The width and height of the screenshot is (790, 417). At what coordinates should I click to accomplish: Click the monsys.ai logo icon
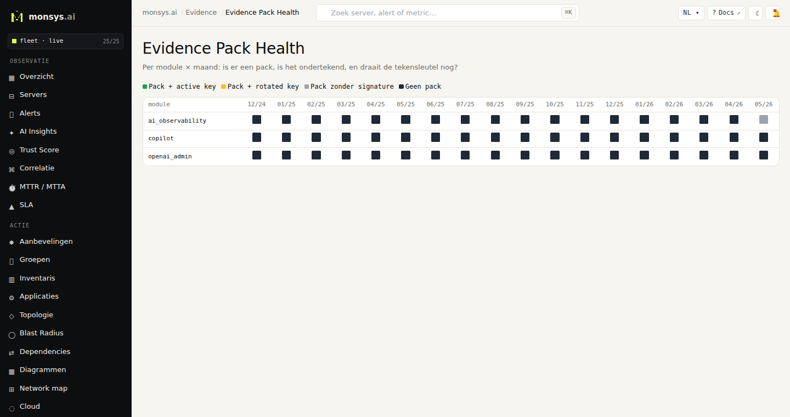(17, 16)
